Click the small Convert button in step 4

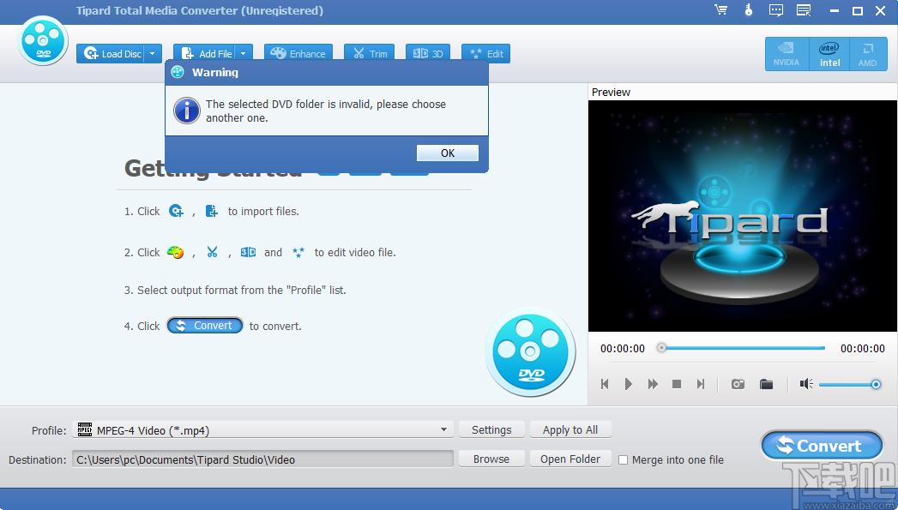click(205, 325)
